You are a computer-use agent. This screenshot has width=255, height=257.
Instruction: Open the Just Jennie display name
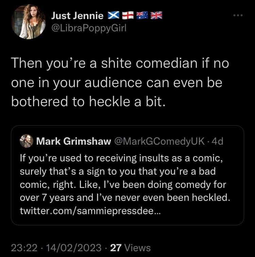pyautogui.click(x=78, y=15)
